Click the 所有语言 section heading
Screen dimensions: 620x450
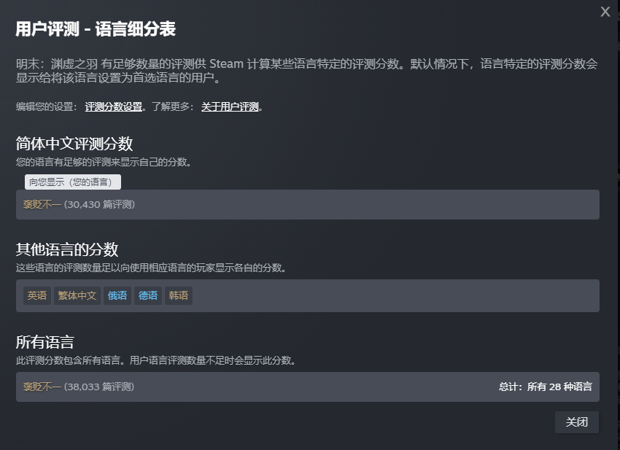[x=45, y=342]
